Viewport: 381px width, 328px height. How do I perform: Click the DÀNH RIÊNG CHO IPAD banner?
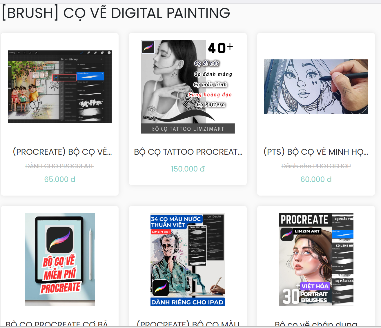[x=188, y=302]
